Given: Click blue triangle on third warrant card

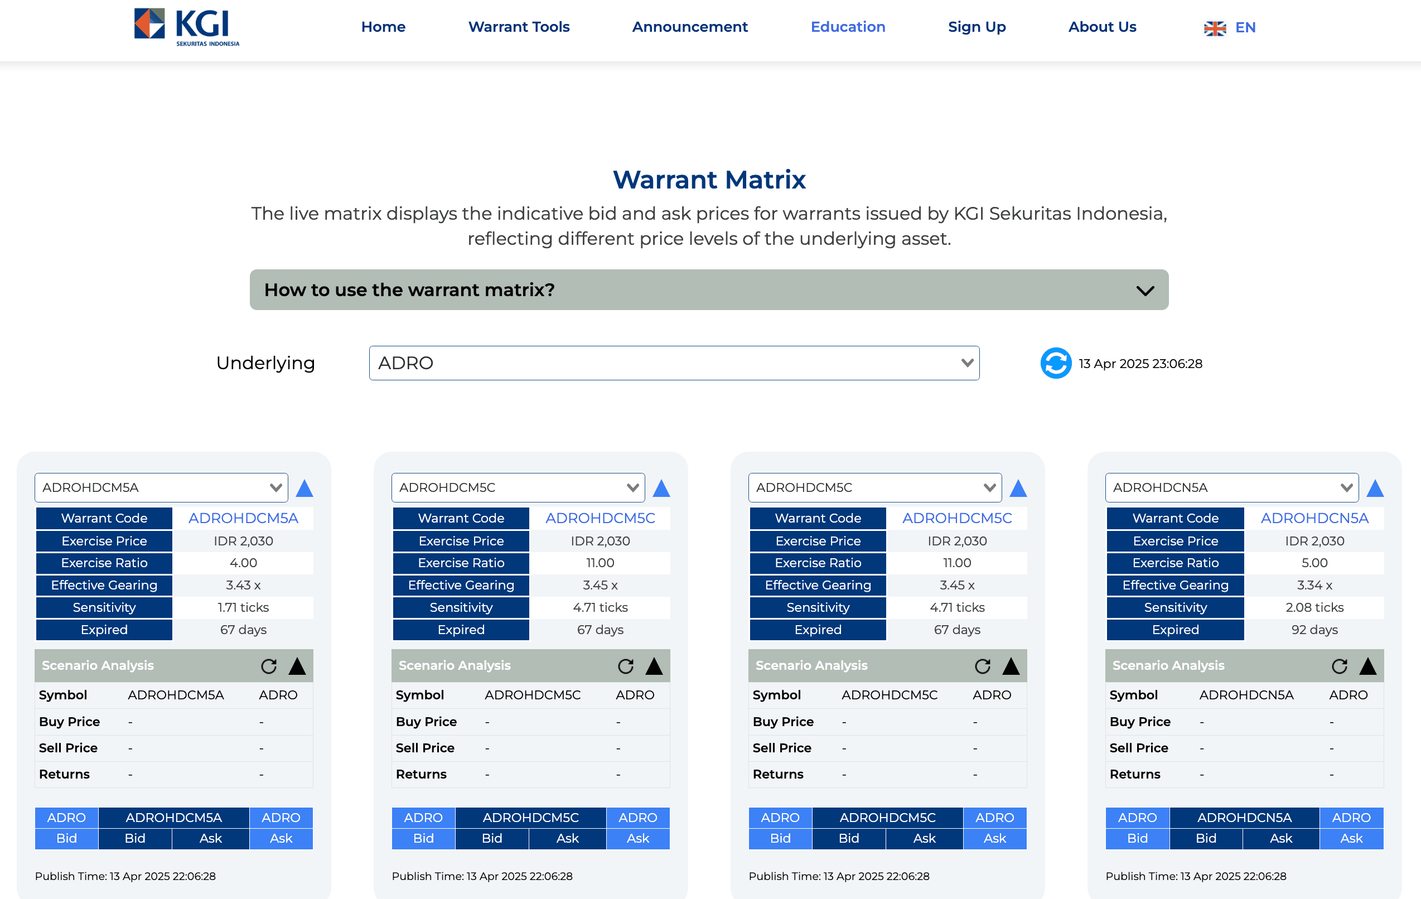Looking at the screenshot, I should (1018, 488).
